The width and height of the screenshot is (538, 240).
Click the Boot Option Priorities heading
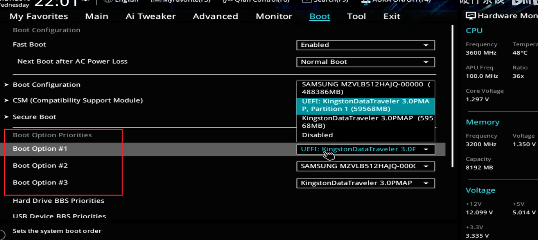pos(52,135)
